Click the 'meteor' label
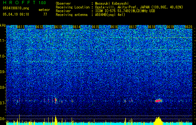The image size is (196, 125). point(44,10)
